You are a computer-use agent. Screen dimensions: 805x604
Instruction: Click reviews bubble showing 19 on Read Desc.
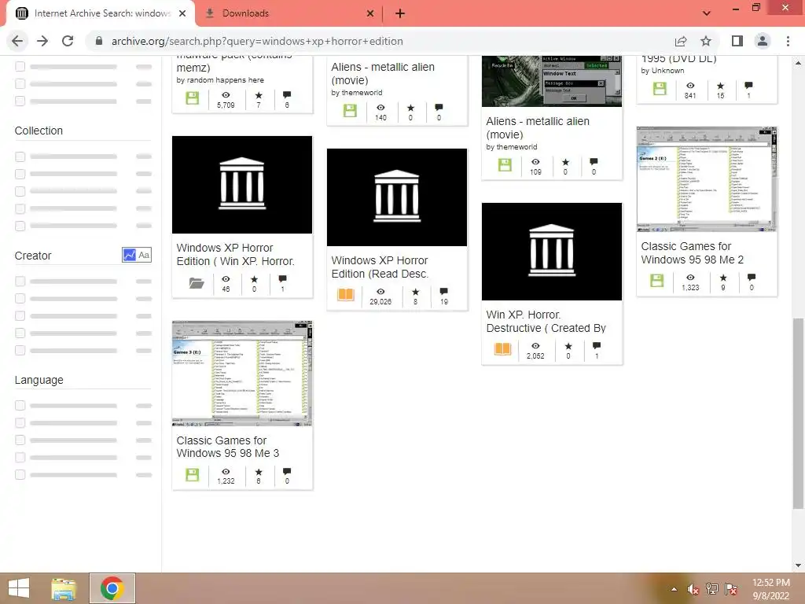tap(444, 292)
